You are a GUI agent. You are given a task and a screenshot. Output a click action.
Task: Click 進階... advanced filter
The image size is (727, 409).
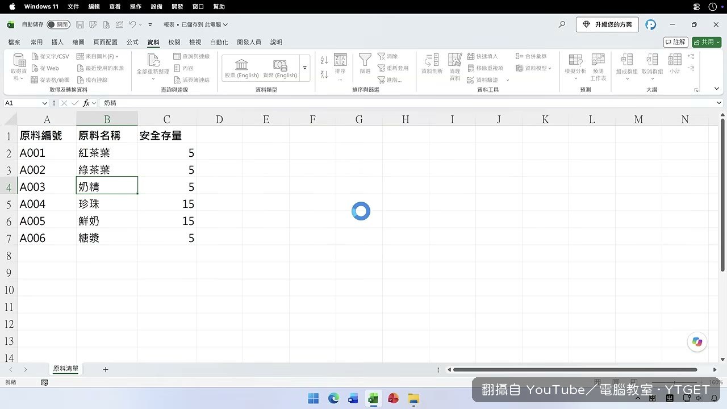390,80
